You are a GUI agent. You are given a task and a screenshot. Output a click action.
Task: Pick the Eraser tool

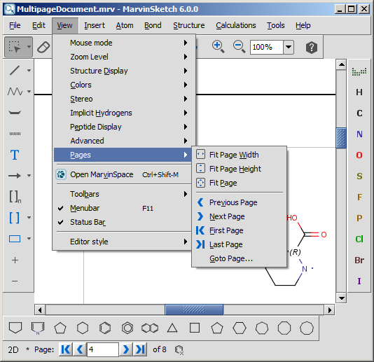click(x=43, y=47)
